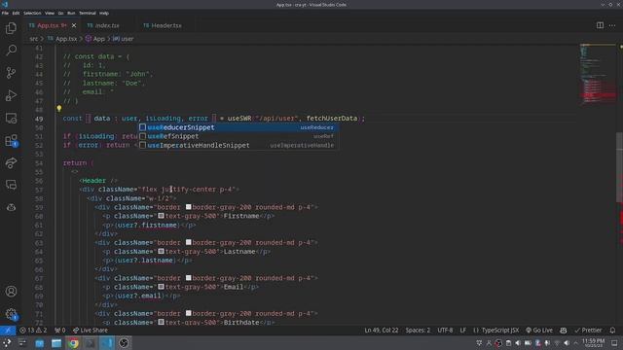Viewport: 623px width, 350px height.
Task: Expand the src breadcrumb
Action: (34, 39)
